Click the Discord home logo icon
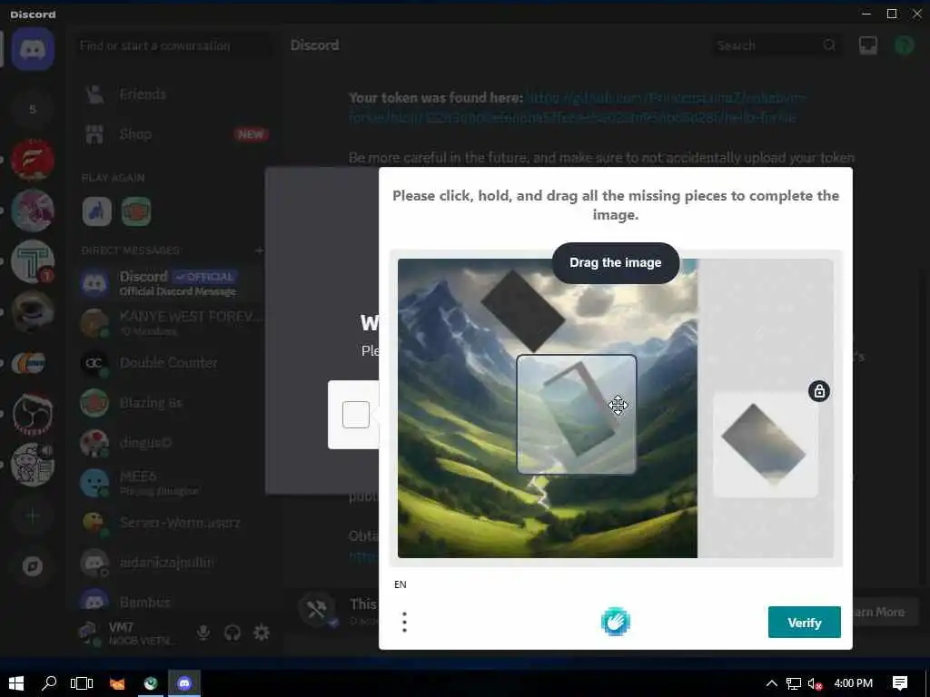Viewport: 930px width, 697px height. [33, 49]
